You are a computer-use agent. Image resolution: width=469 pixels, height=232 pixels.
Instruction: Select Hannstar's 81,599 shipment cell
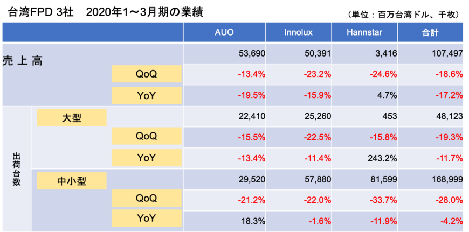pos(383,179)
